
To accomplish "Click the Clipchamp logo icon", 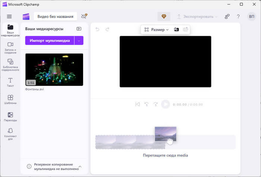I will pyautogui.click(x=26, y=16).
